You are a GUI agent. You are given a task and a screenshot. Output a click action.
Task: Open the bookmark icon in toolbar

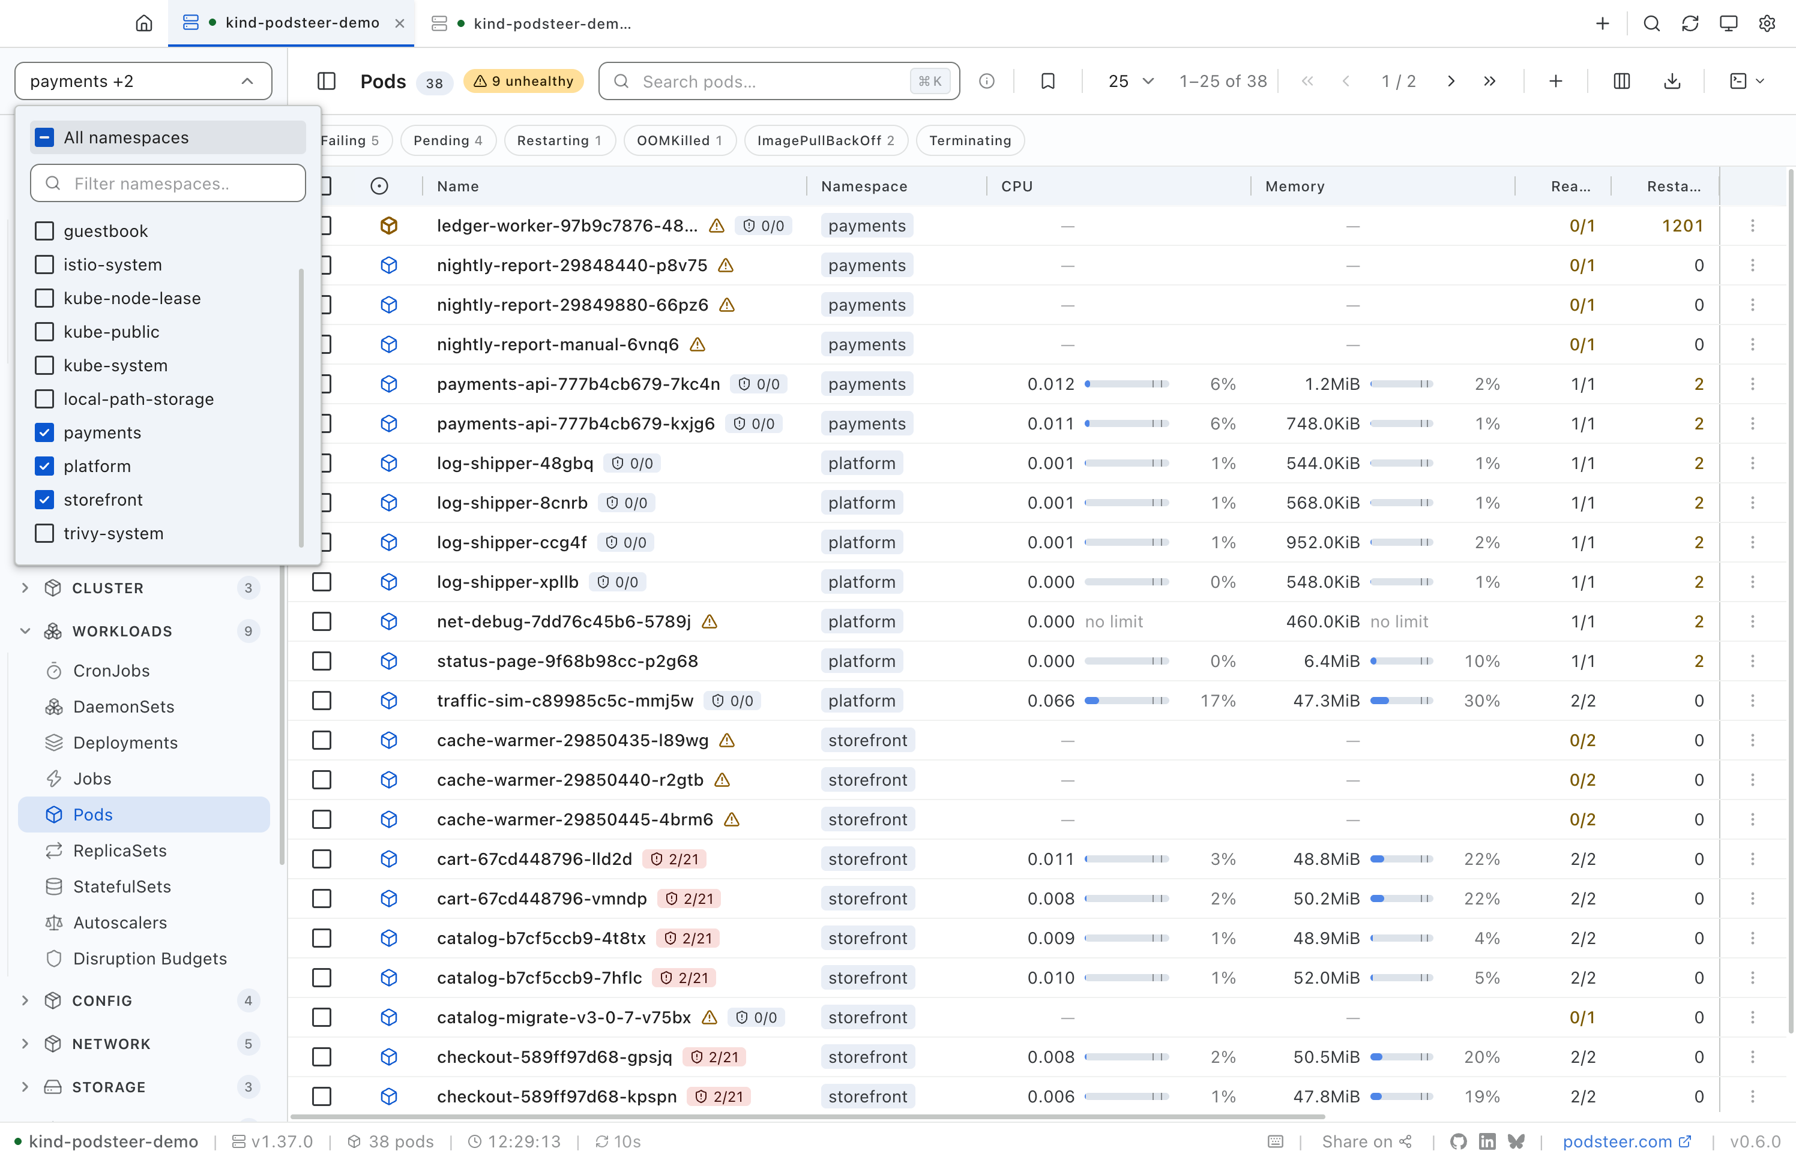(1047, 82)
